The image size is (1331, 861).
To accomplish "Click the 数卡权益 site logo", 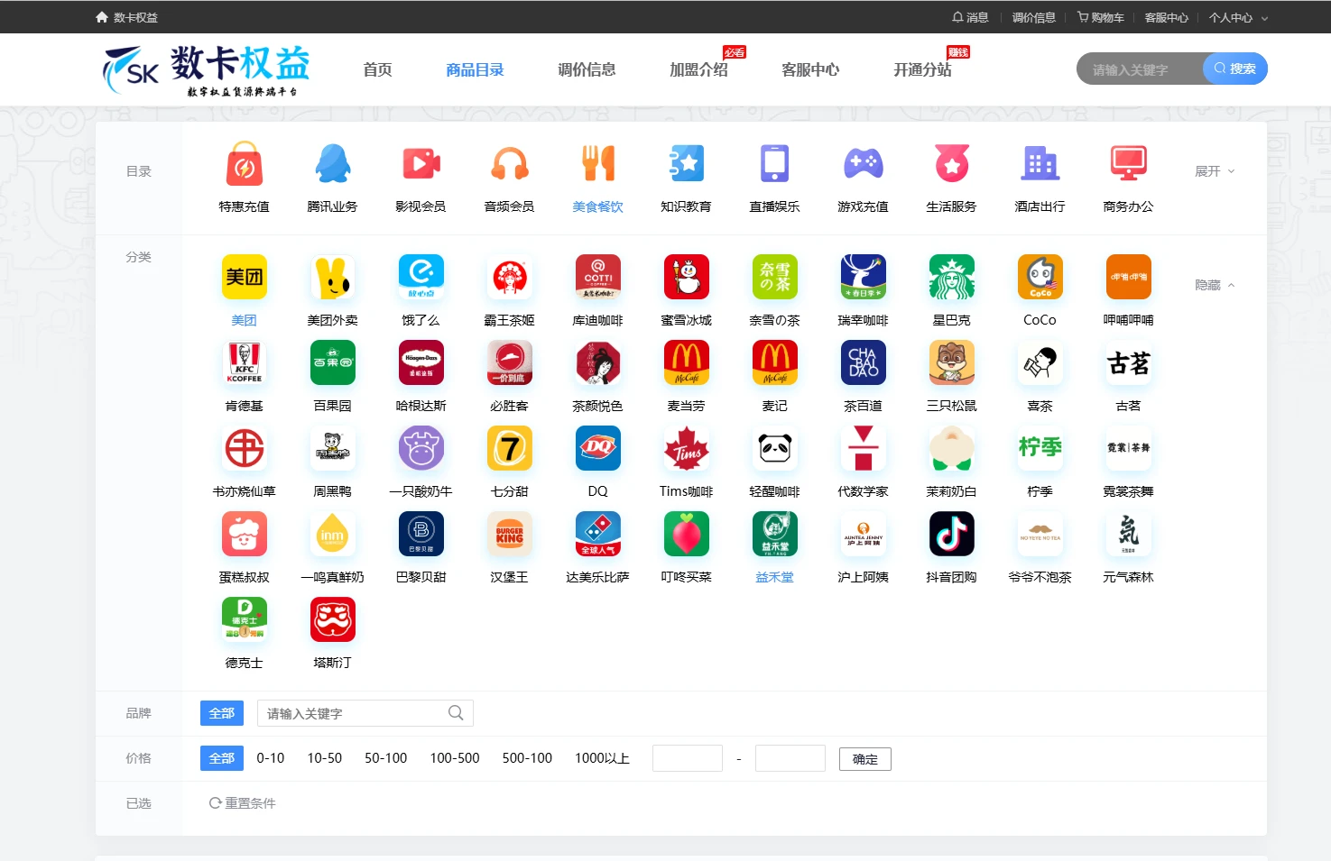I will click(207, 70).
